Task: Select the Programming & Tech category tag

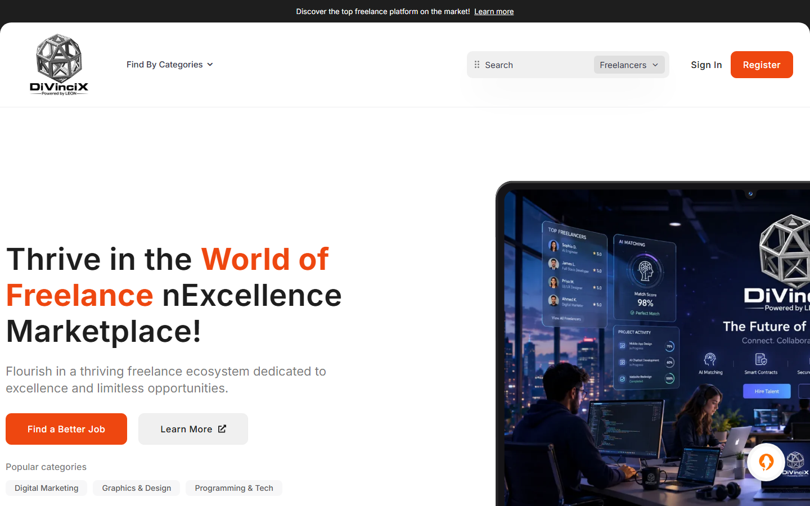Action: 234,488
